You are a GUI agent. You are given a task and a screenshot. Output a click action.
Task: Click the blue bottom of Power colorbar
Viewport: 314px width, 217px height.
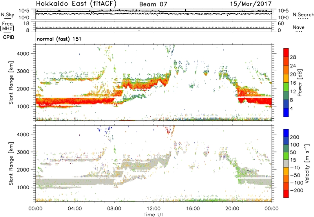click(x=286, y=112)
